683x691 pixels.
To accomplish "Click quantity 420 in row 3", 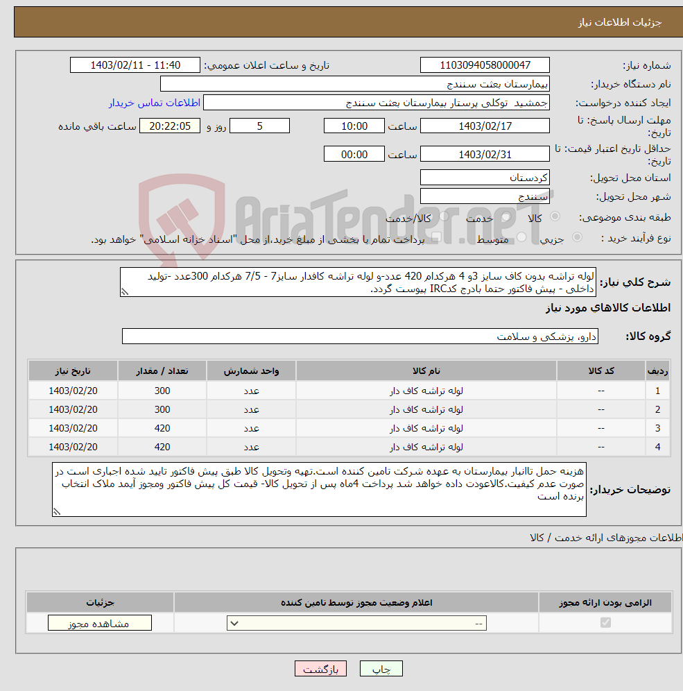I will click(x=162, y=428).
